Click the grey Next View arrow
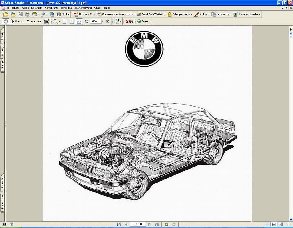 coord(174,224)
